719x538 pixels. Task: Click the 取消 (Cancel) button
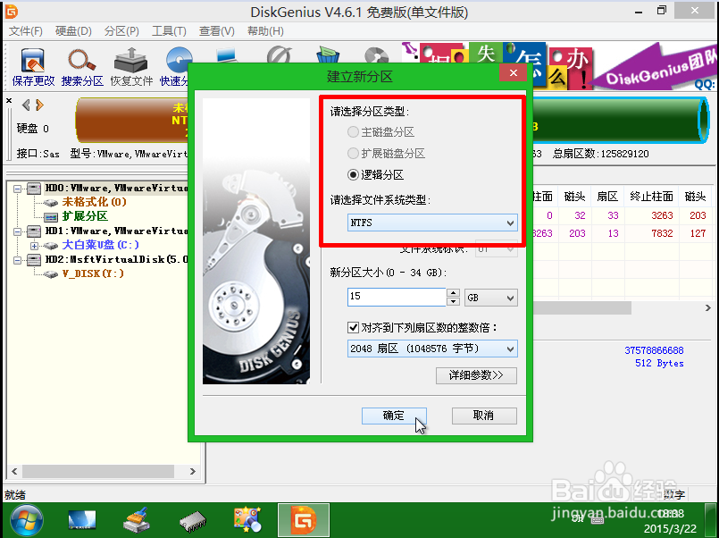pyautogui.click(x=484, y=416)
